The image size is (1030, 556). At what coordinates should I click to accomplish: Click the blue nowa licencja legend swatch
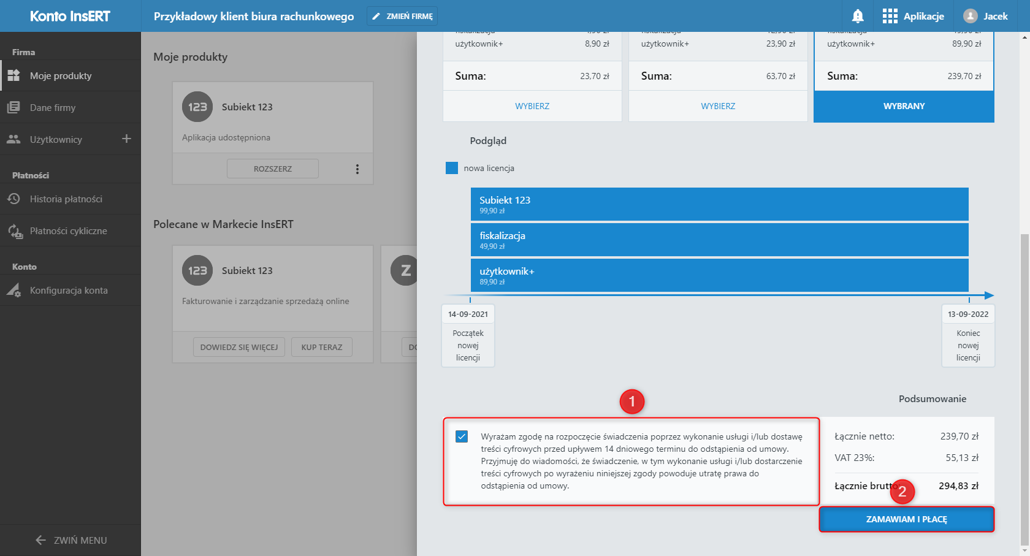point(452,168)
